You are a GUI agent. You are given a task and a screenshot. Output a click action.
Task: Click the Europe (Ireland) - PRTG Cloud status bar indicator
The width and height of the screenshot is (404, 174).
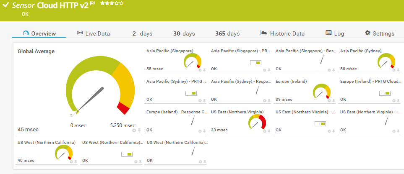coord(385,93)
